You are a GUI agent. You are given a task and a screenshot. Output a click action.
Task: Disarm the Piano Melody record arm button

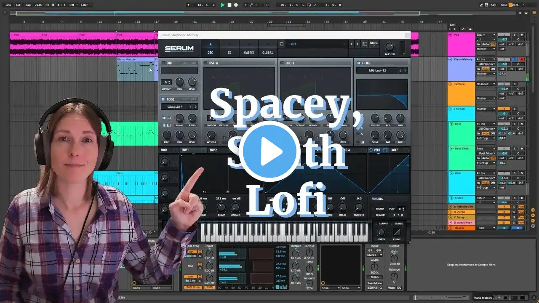(x=522, y=59)
